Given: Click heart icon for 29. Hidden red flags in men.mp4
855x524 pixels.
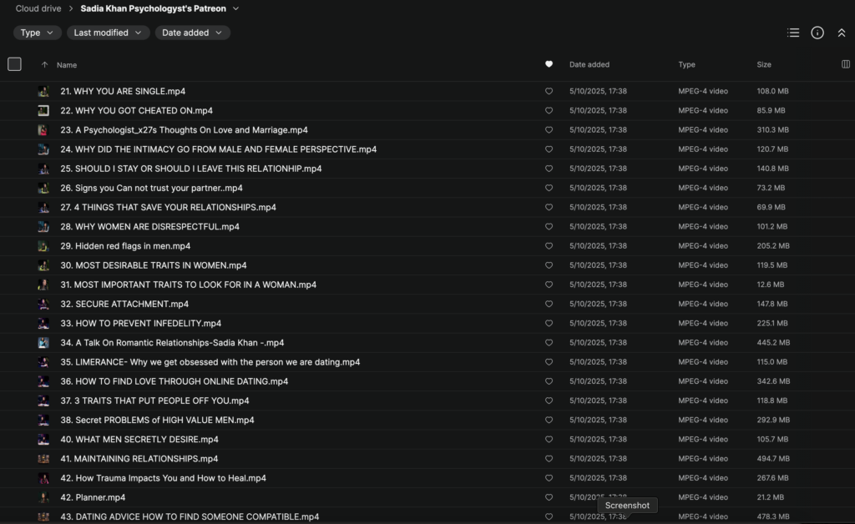Looking at the screenshot, I should coord(549,246).
